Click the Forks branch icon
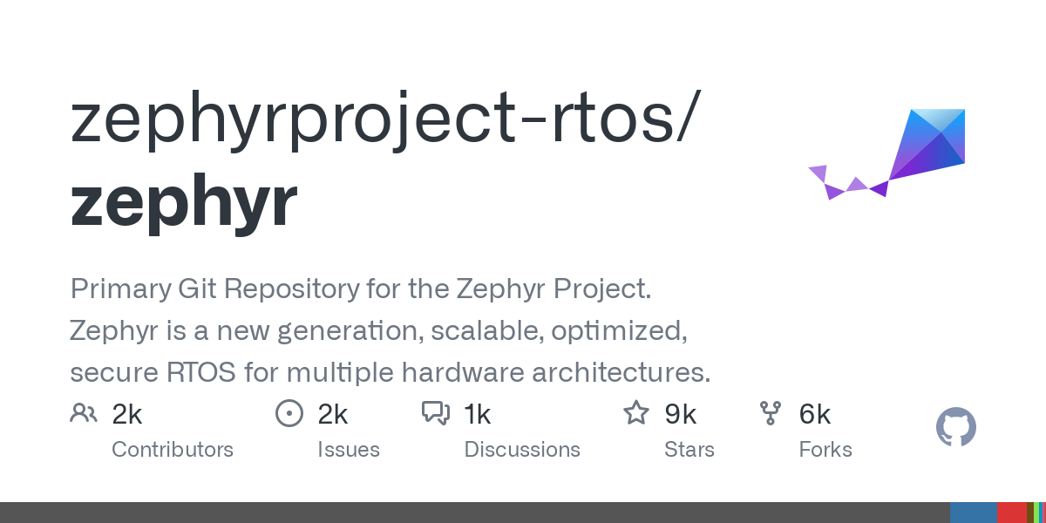Image resolution: width=1046 pixels, height=523 pixels. (771, 413)
